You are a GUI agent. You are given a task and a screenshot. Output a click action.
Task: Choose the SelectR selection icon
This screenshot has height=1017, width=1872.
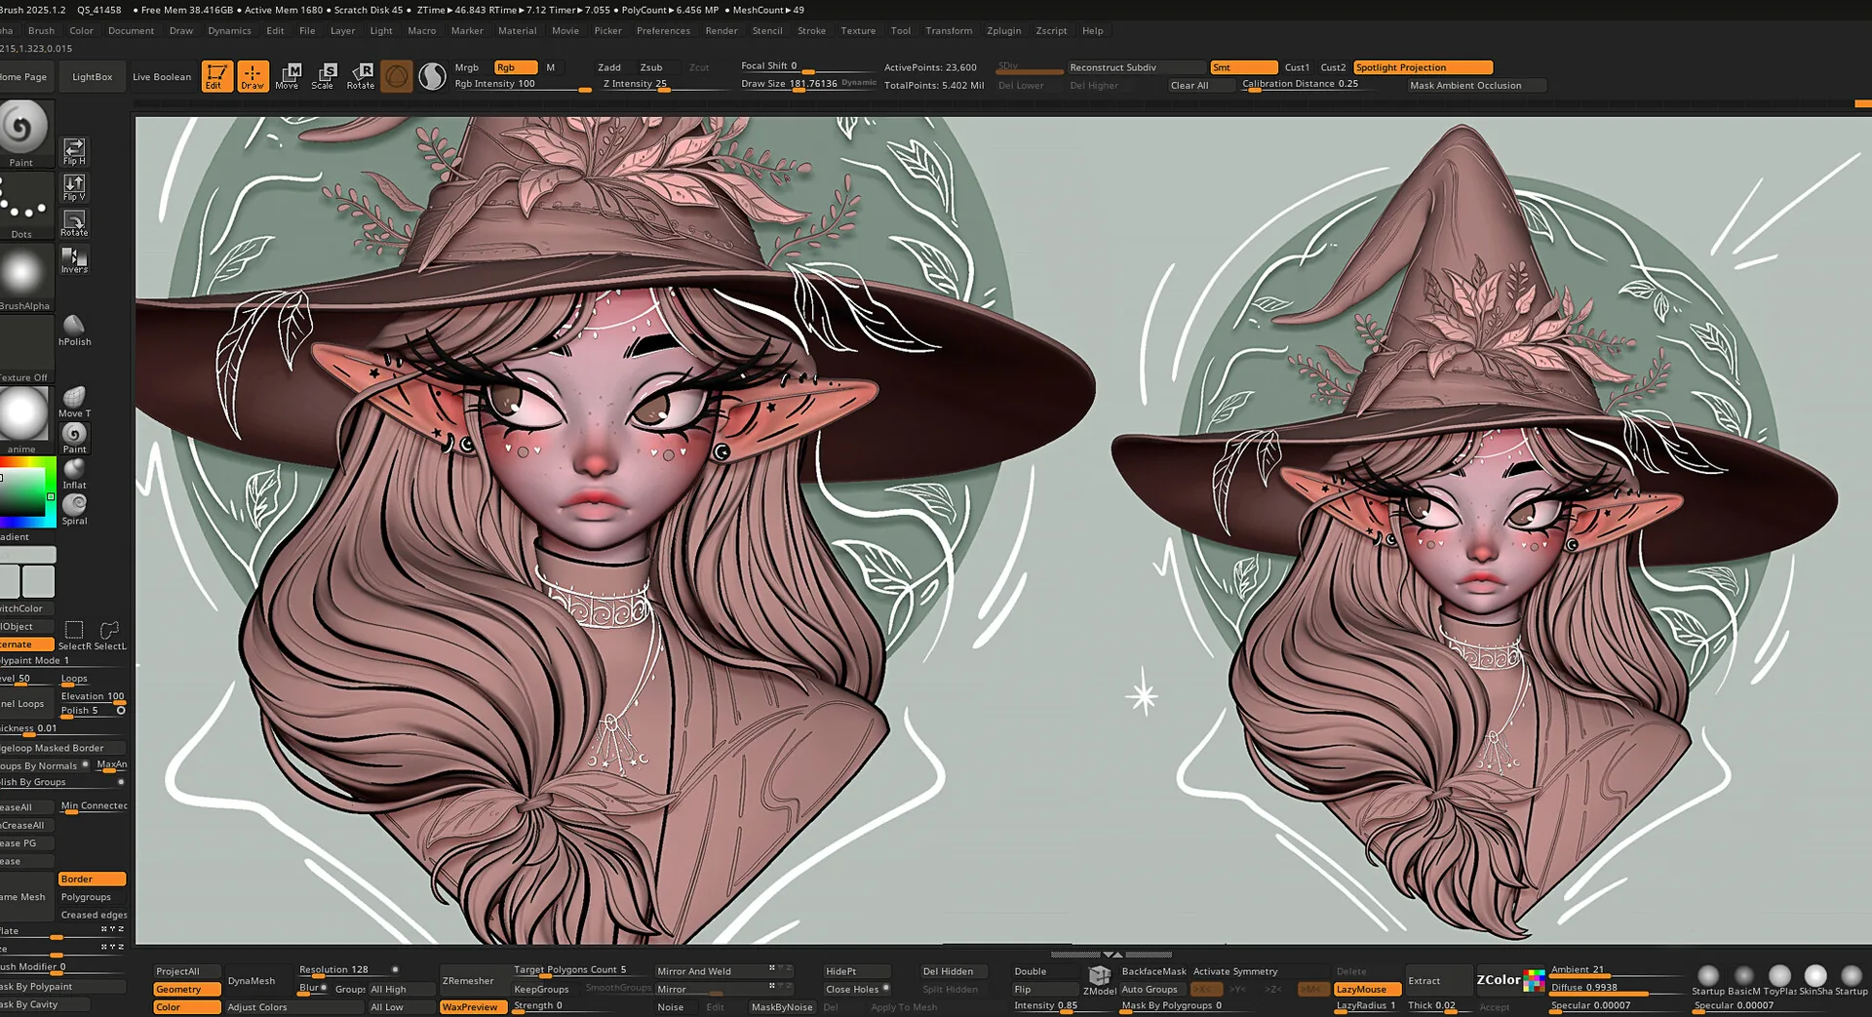coord(74,636)
